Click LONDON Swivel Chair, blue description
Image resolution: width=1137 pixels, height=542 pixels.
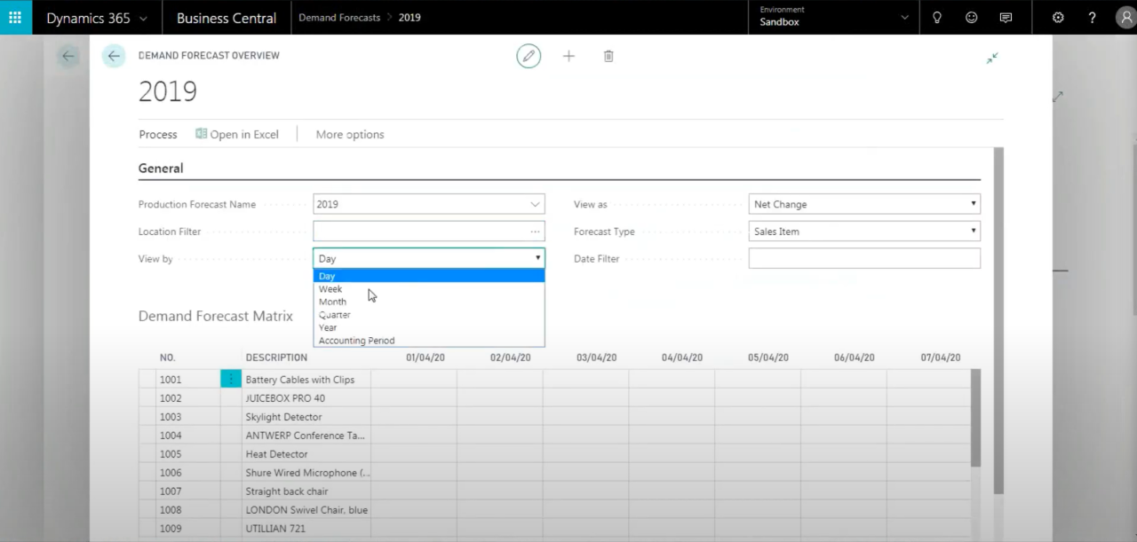pyautogui.click(x=306, y=510)
